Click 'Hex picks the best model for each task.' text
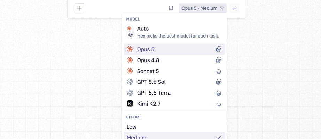This screenshot has height=139, width=321. [178, 36]
